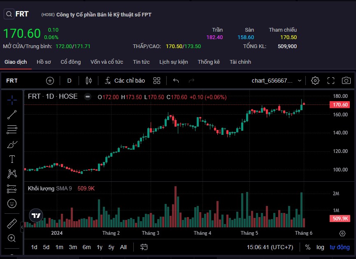Take a chart snapshot with camera icon

point(347,81)
